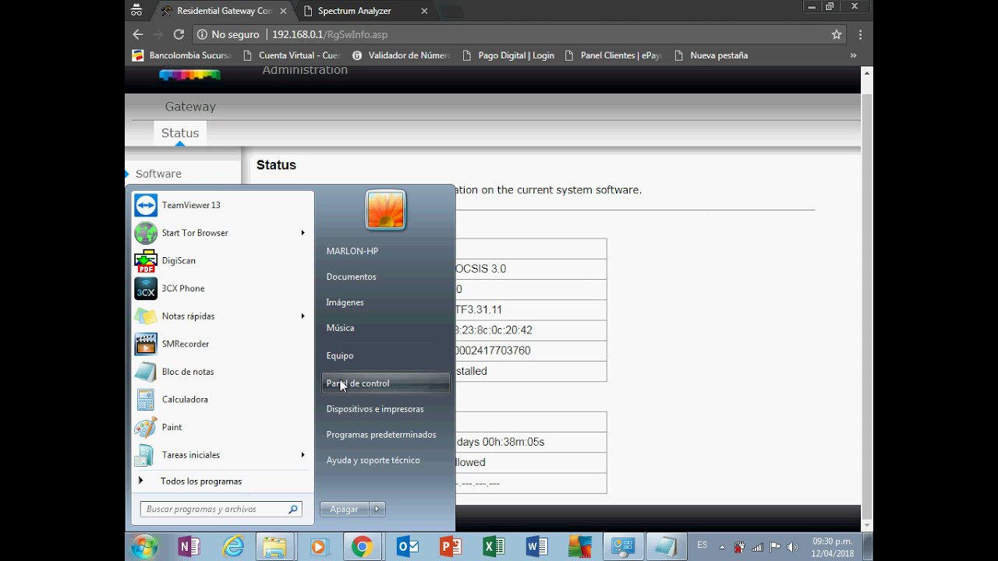Open Panel de control
The width and height of the screenshot is (998, 561).
tap(386, 383)
